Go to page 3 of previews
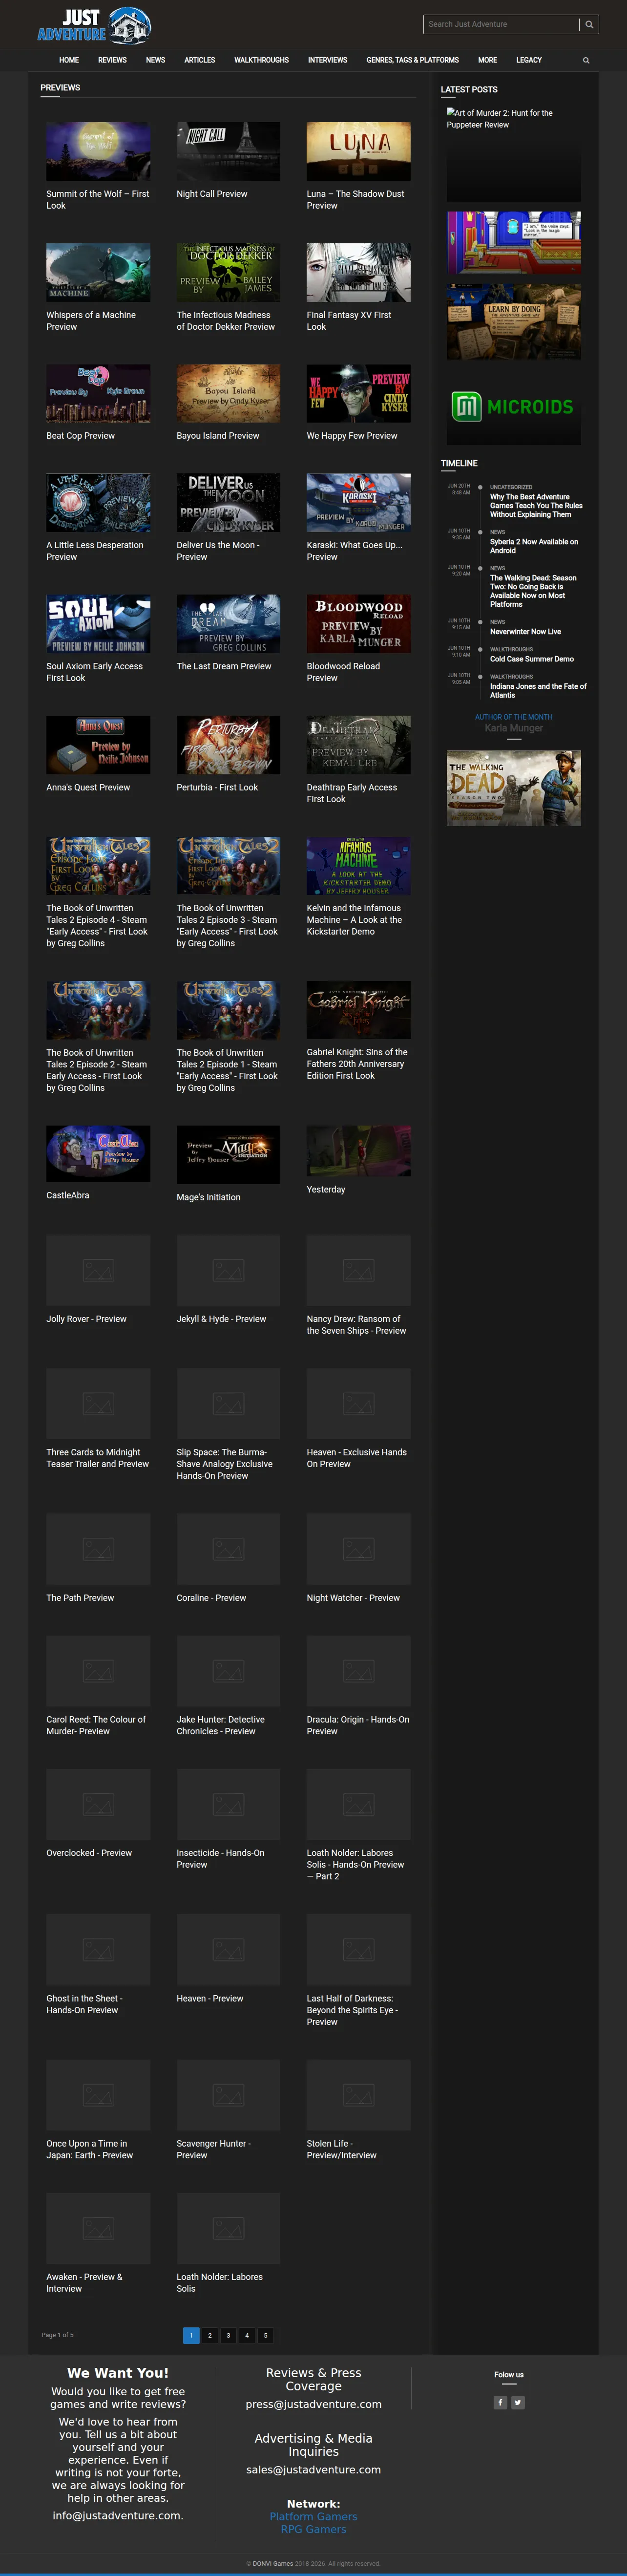Image resolution: width=627 pixels, height=2576 pixels. pyautogui.click(x=228, y=2335)
